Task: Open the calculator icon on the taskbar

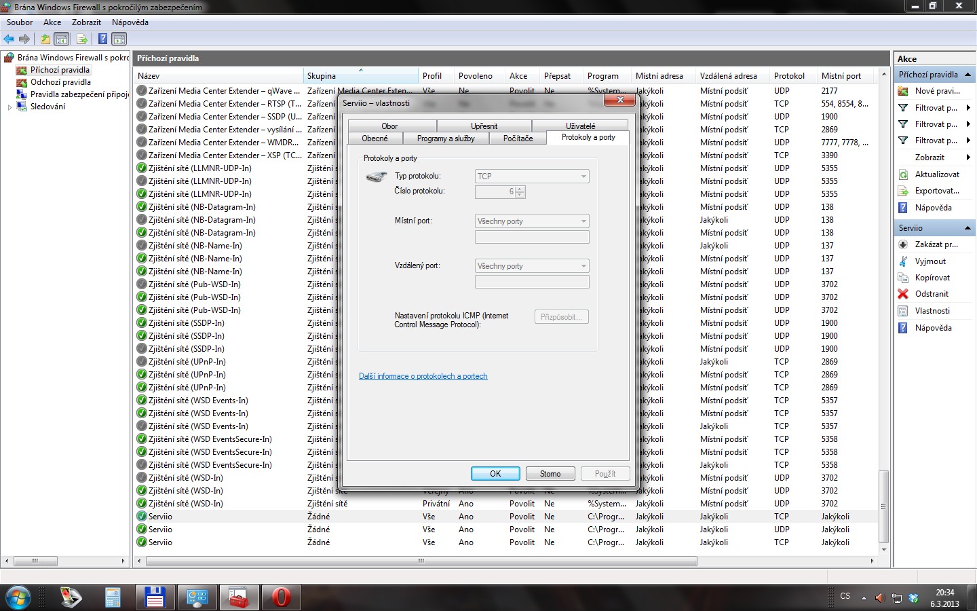Action: pyautogui.click(x=113, y=598)
